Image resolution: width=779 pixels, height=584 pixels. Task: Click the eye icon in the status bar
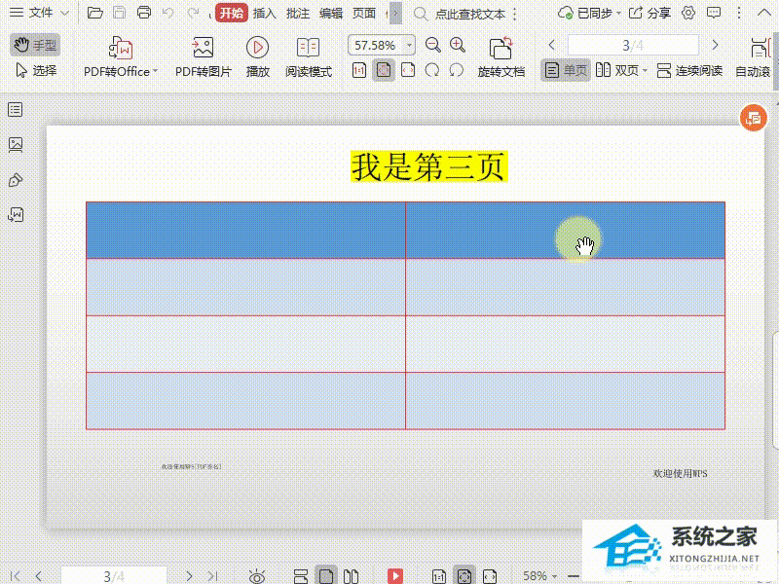(259, 575)
